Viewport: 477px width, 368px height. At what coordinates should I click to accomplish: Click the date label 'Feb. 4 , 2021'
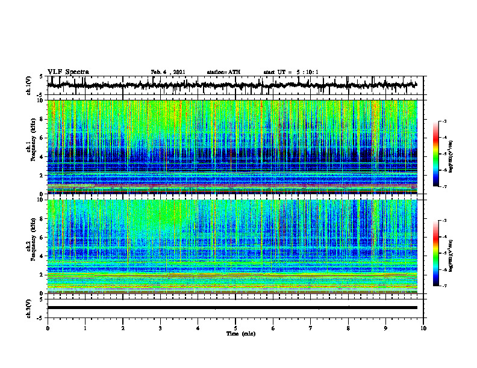point(168,72)
